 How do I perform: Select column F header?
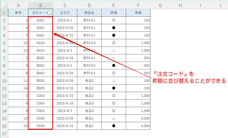138,6
